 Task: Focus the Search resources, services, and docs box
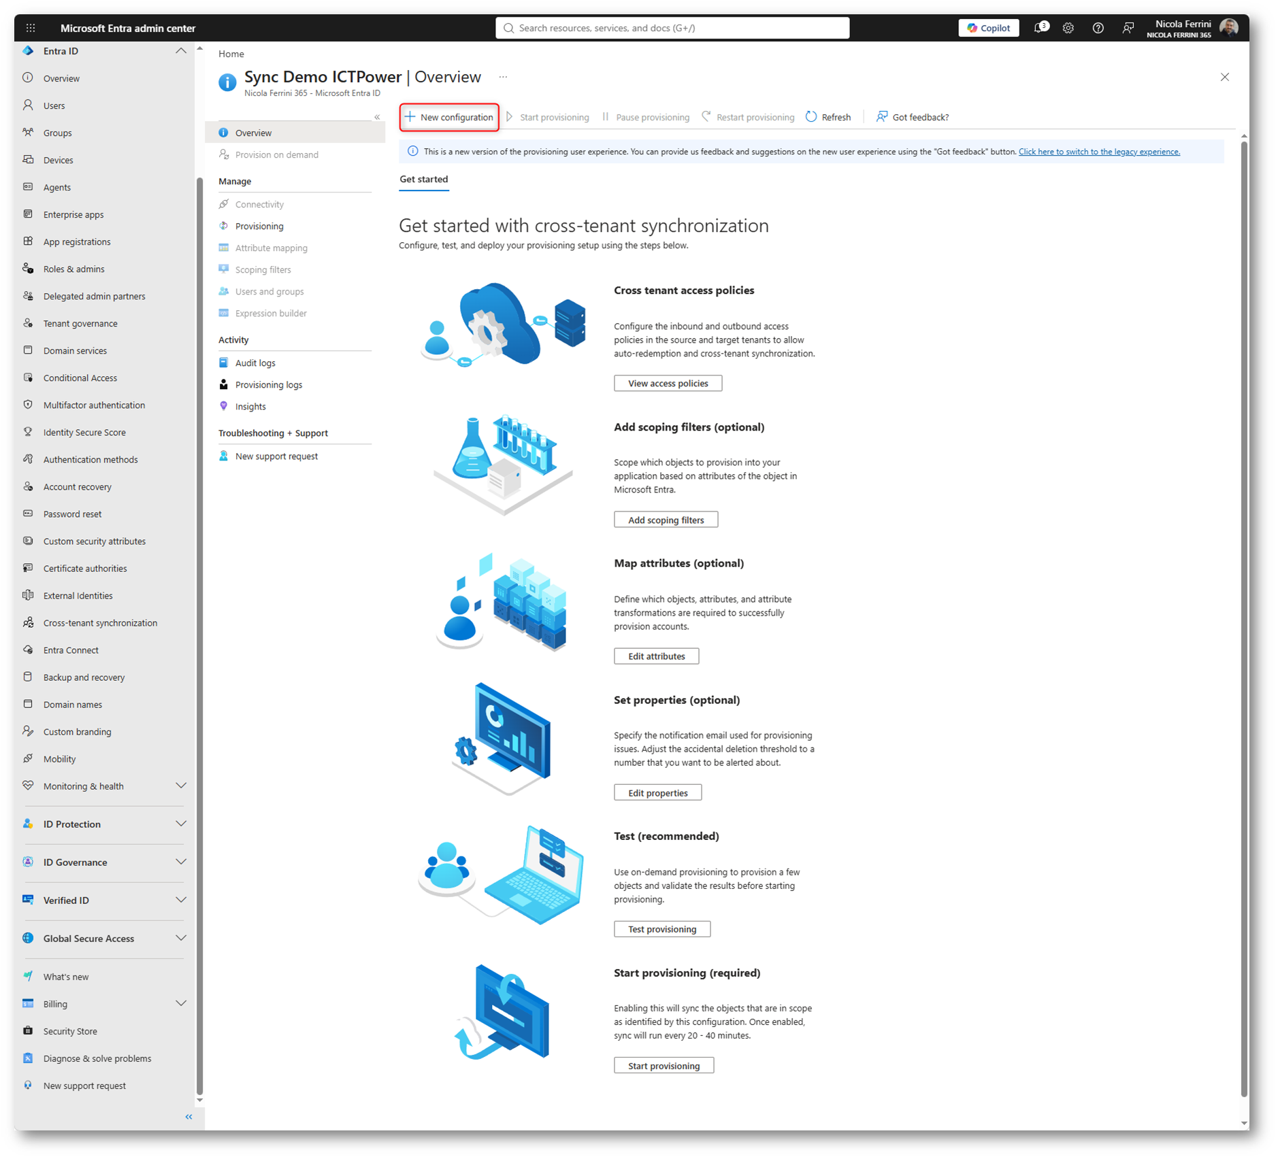[672, 28]
